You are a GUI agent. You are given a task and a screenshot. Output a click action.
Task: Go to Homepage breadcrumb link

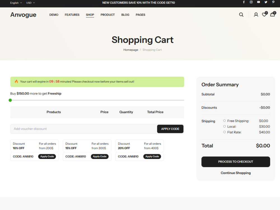tap(131, 50)
